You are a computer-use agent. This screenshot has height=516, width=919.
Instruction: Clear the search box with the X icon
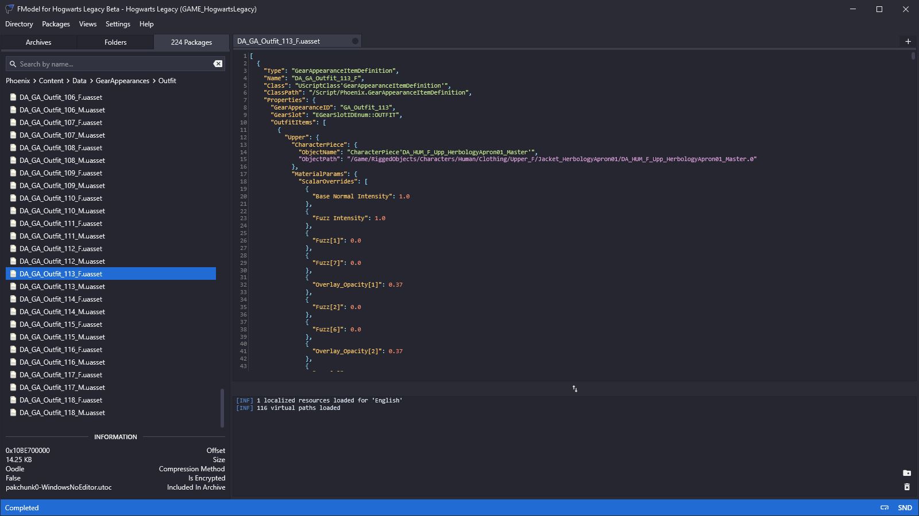pyautogui.click(x=218, y=64)
